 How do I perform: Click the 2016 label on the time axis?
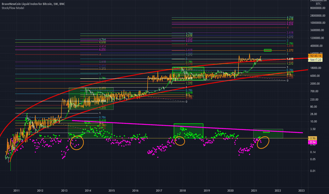(135, 190)
